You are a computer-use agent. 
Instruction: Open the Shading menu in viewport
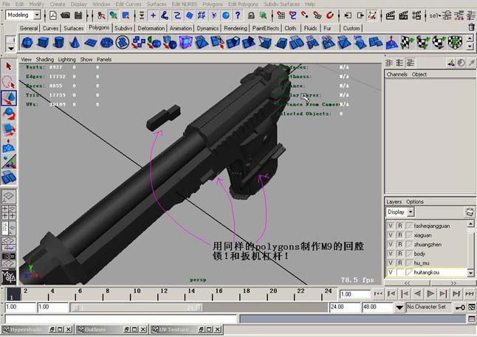click(x=45, y=59)
